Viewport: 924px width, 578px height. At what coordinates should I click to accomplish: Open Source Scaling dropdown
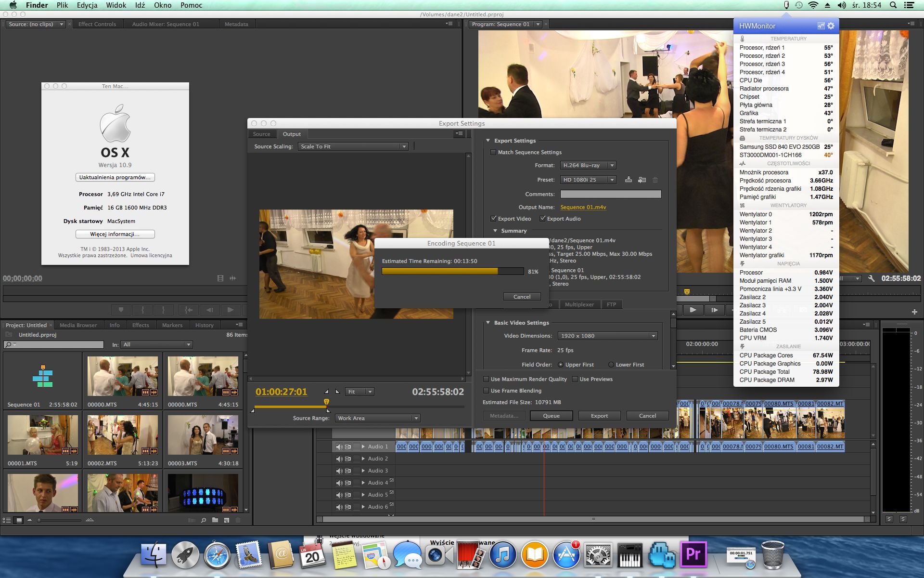tap(353, 146)
